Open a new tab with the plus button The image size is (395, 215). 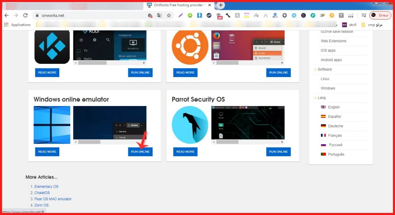coord(221,5)
